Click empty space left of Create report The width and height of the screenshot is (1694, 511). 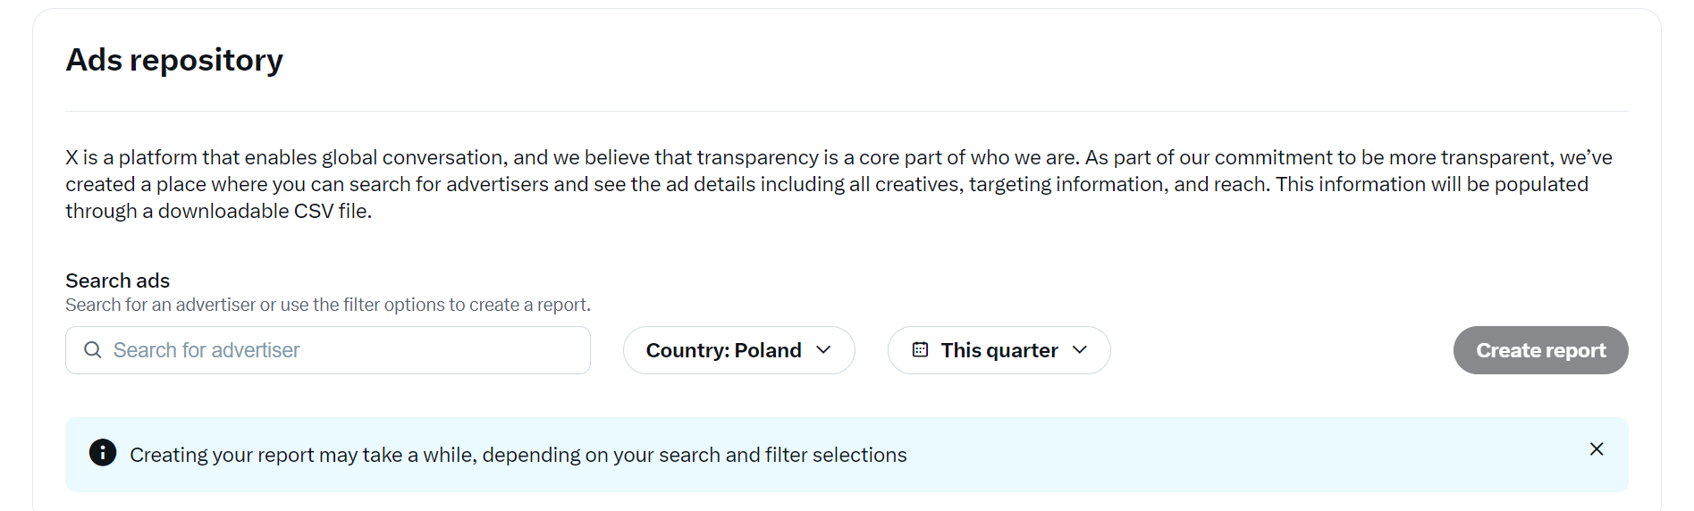coord(1278,350)
